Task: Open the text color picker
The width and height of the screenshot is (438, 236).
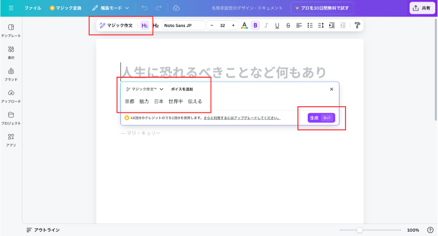Action: (244, 25)
